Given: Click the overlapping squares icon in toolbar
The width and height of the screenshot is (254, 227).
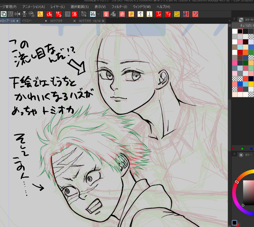Looking at the screenshot, I should (3, 14).
